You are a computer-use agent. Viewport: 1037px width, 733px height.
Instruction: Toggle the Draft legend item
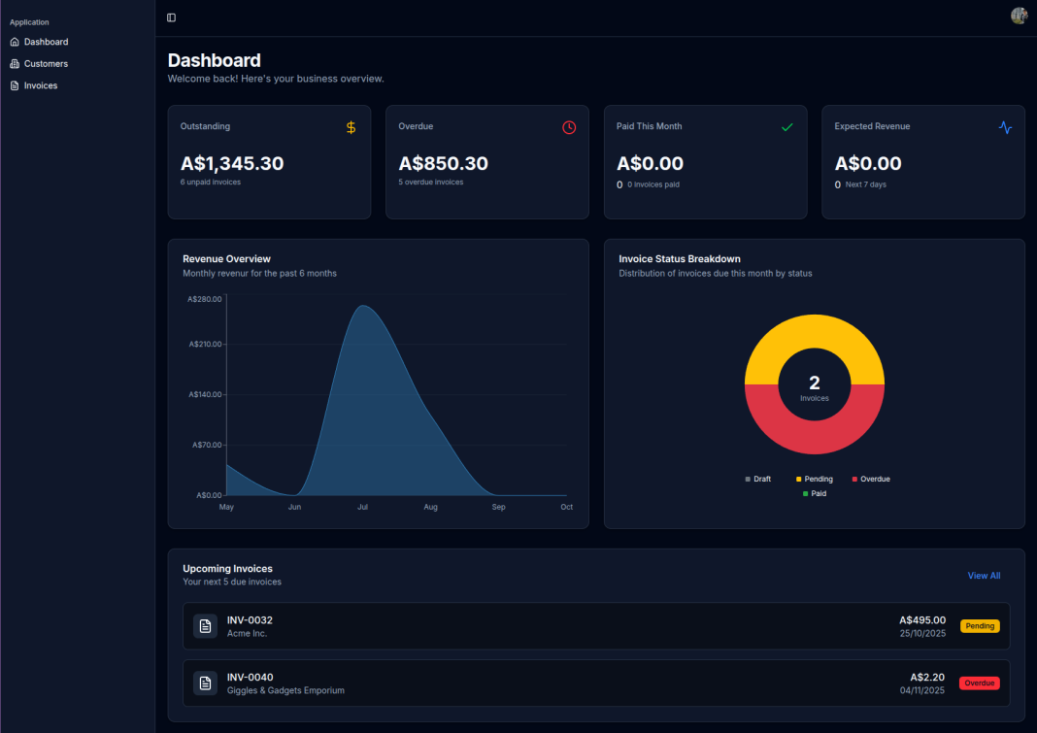[x=758, y=479]
